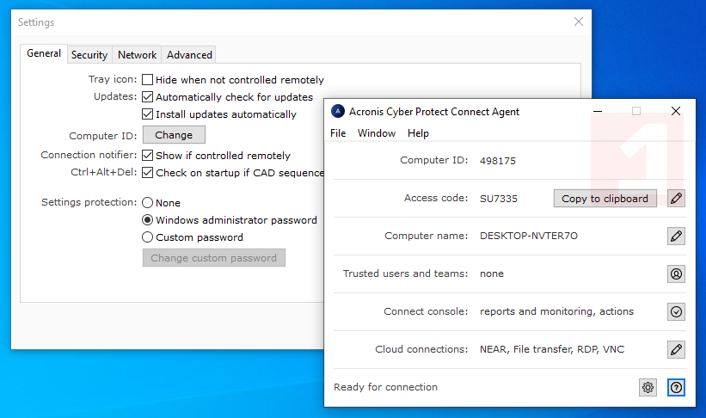Select None for settings protection

148,203
